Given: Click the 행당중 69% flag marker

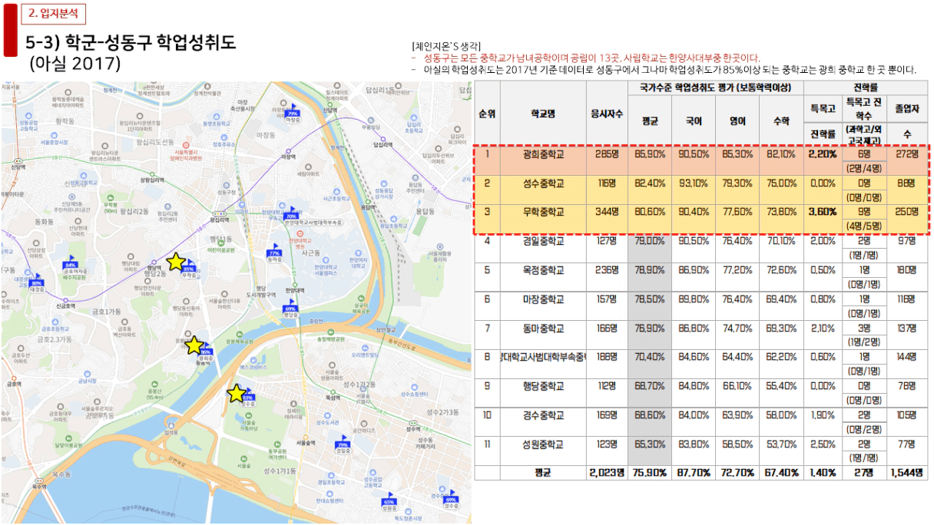Looking at the screenshot, I should [290, 307].
